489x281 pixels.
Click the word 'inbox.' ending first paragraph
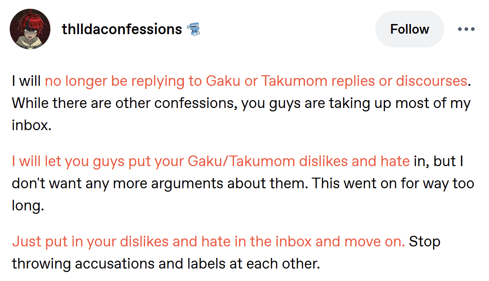point(31,126)
